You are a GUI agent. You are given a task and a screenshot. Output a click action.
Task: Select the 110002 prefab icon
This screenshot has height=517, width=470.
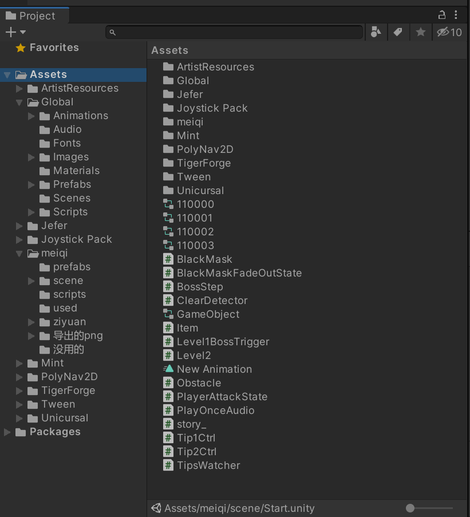click(x=168, y=231)
